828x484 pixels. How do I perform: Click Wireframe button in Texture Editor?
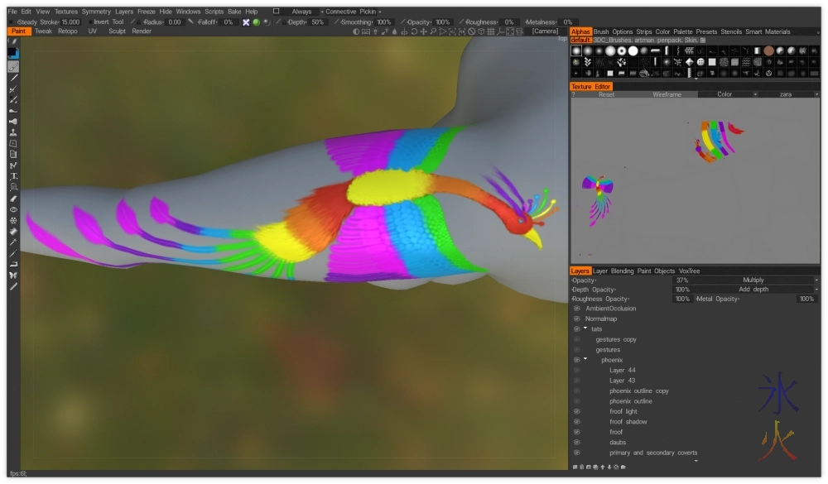tap(667, 94)
